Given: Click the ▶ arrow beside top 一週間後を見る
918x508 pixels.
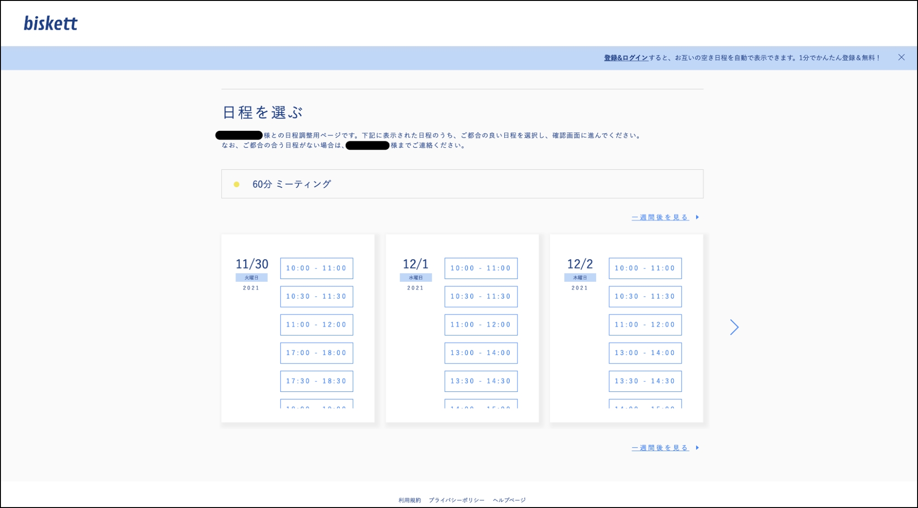Looking at the screenshot, I should pos(697,218).
